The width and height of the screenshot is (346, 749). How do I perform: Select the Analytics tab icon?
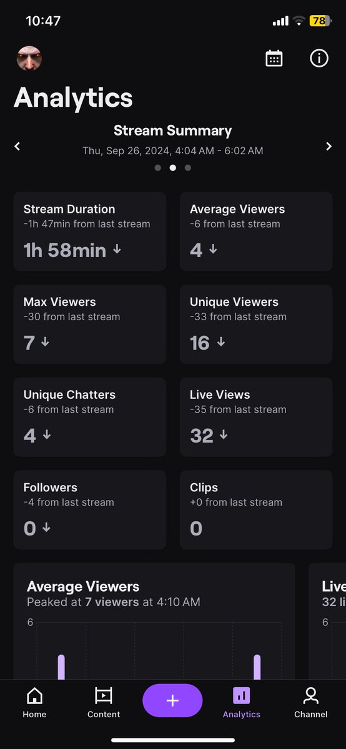(242, 695)
